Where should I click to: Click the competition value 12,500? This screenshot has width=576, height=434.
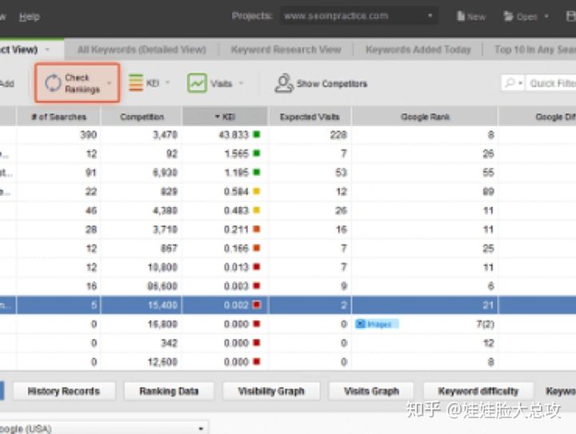point(162,362)
